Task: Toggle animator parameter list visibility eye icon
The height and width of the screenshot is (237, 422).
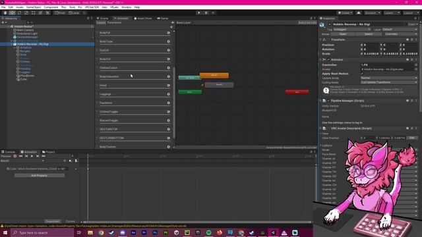Action: (x=173, y=23)
